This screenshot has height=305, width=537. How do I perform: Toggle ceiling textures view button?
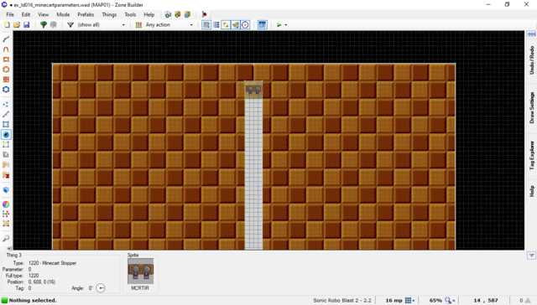[x=236, y=24]
